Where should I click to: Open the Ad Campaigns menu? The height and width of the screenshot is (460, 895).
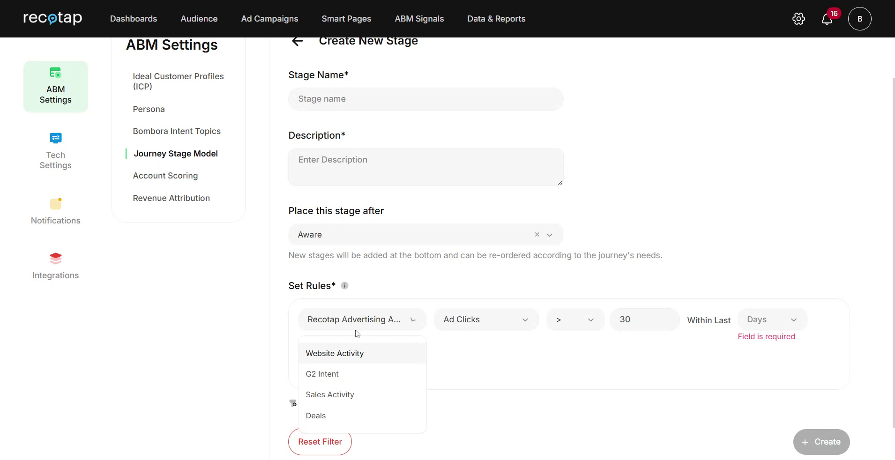point(269,19)
